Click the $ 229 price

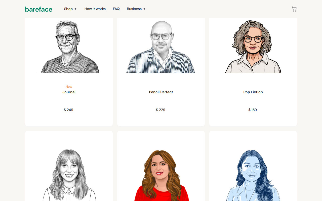[x=160, y=110]
